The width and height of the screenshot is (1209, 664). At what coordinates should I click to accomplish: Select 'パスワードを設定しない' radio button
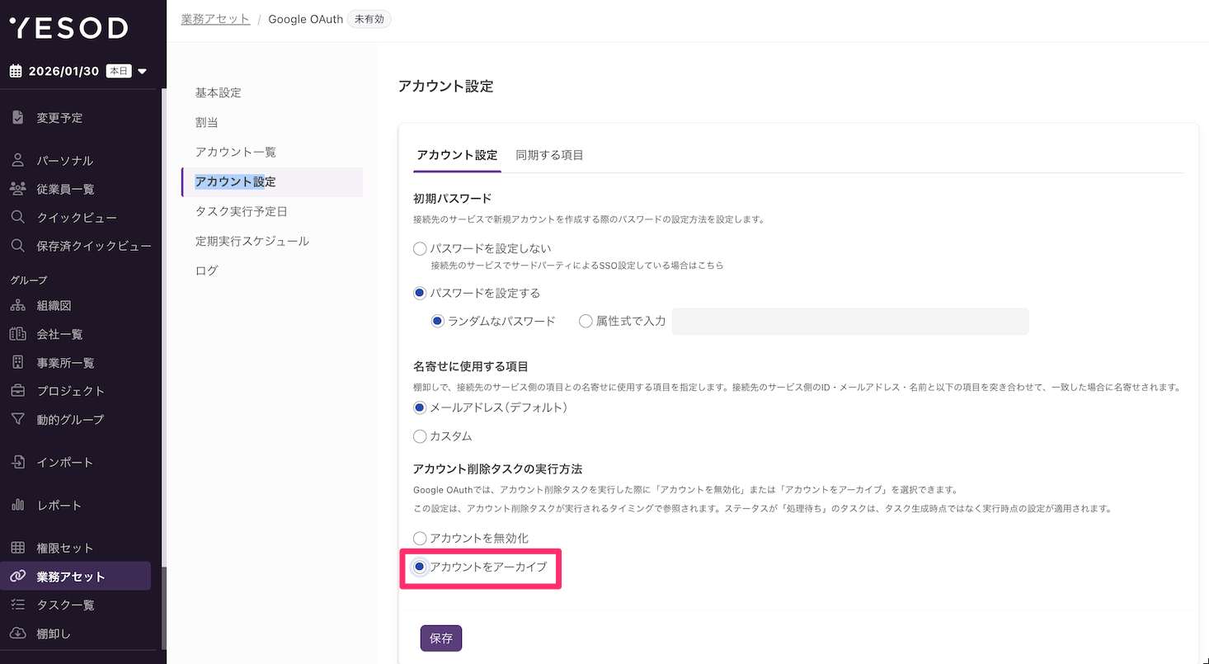[420, 248]
